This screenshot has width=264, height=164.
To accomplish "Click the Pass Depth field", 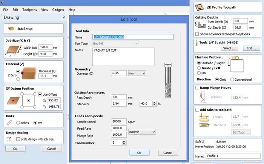I will pyautogui.click(x=119, y=97).
